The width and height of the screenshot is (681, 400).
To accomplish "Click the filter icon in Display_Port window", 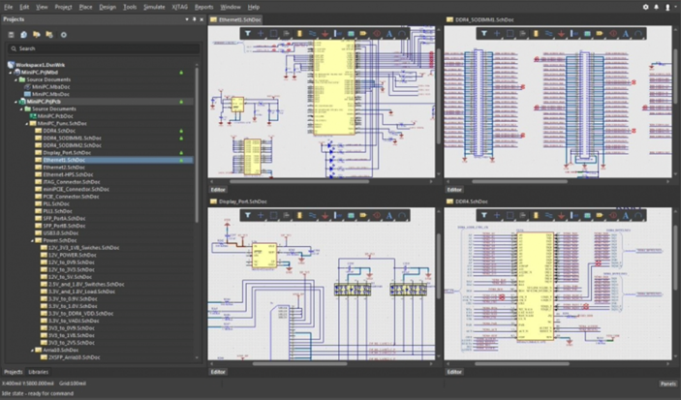I will (x=248, y=215).
